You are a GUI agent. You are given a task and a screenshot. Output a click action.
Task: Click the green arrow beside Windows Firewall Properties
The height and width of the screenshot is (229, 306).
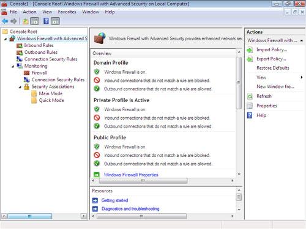pos(97,175)
